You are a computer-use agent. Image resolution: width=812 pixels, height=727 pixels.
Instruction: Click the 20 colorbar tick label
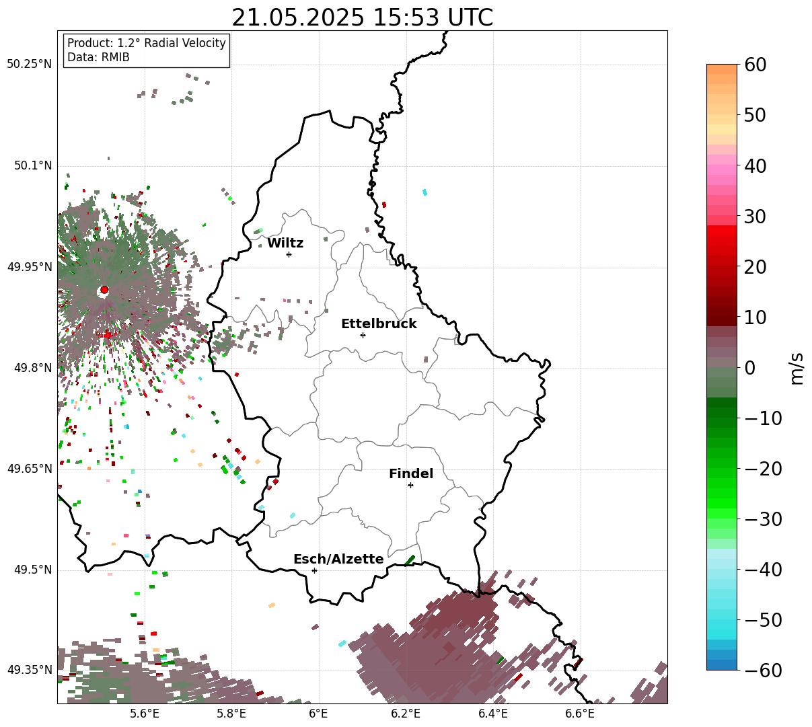pos(756,267)
